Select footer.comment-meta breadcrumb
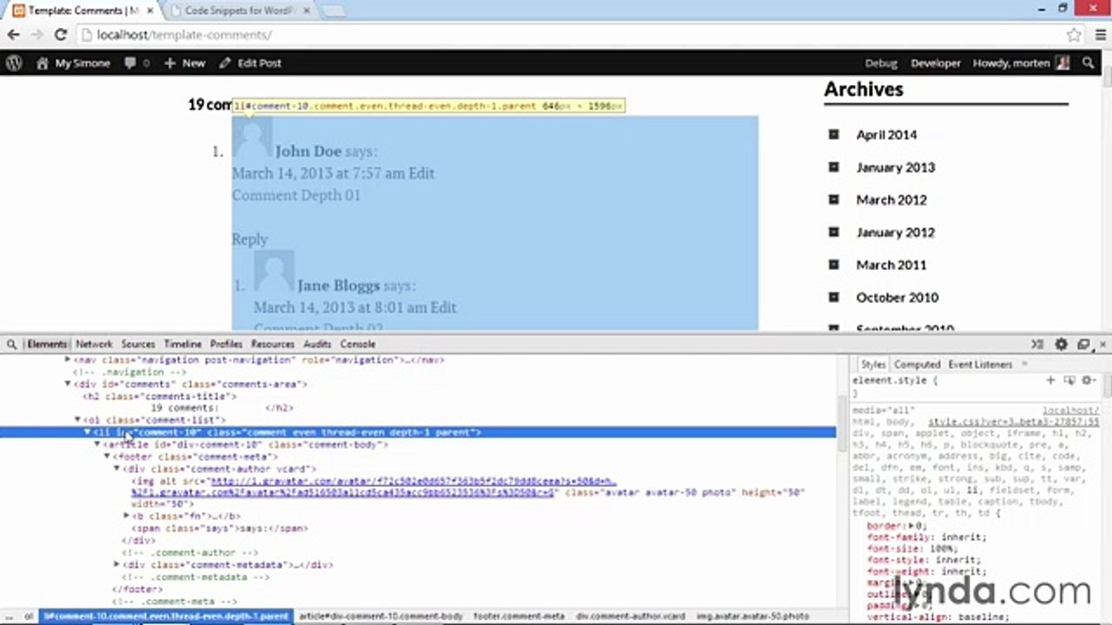The image size is (1112, 625). tap(519, 616)
